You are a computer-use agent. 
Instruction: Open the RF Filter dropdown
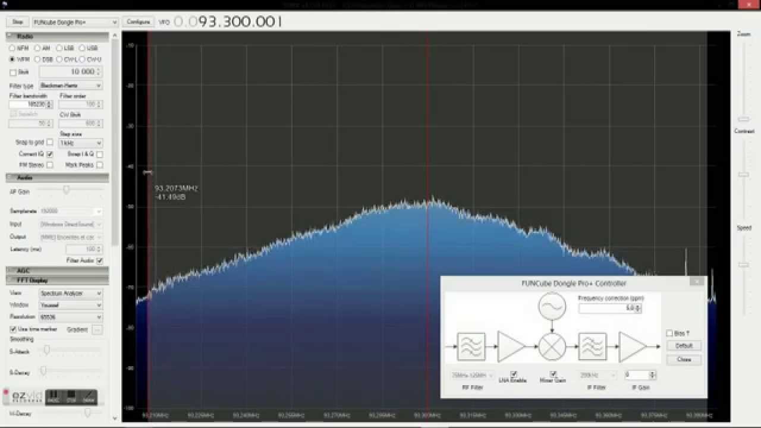point(473,376)
